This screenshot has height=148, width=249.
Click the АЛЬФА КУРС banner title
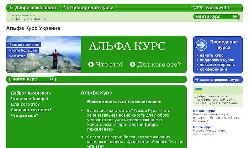point(127,46)
